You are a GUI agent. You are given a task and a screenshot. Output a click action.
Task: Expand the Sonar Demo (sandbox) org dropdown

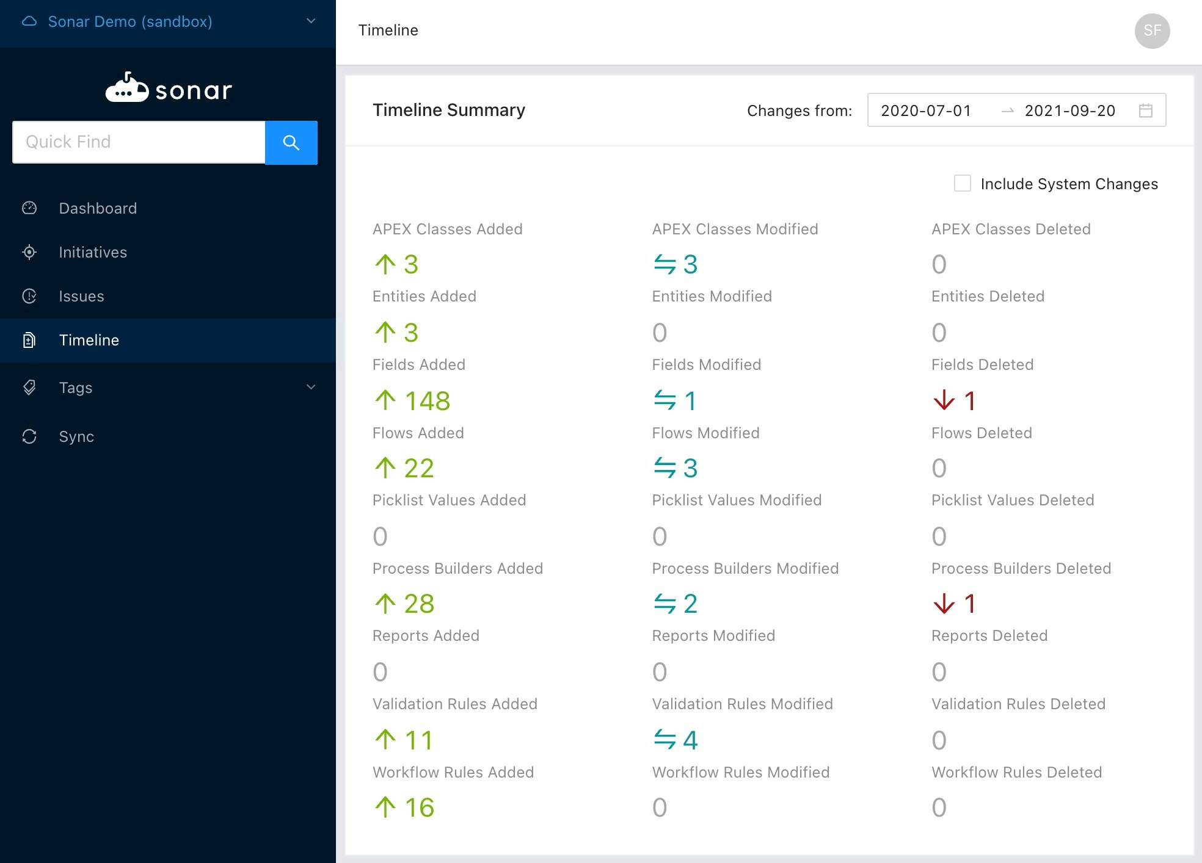[x=311, y=21]
